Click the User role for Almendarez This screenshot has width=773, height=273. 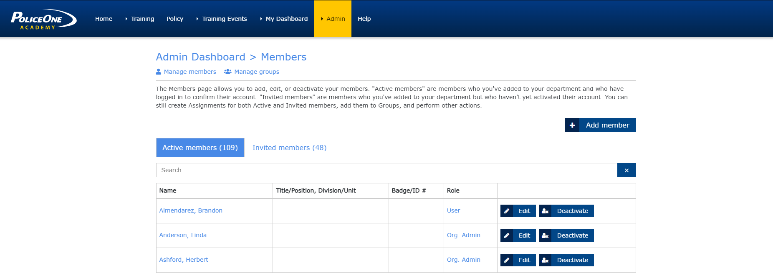pos(453,210)
